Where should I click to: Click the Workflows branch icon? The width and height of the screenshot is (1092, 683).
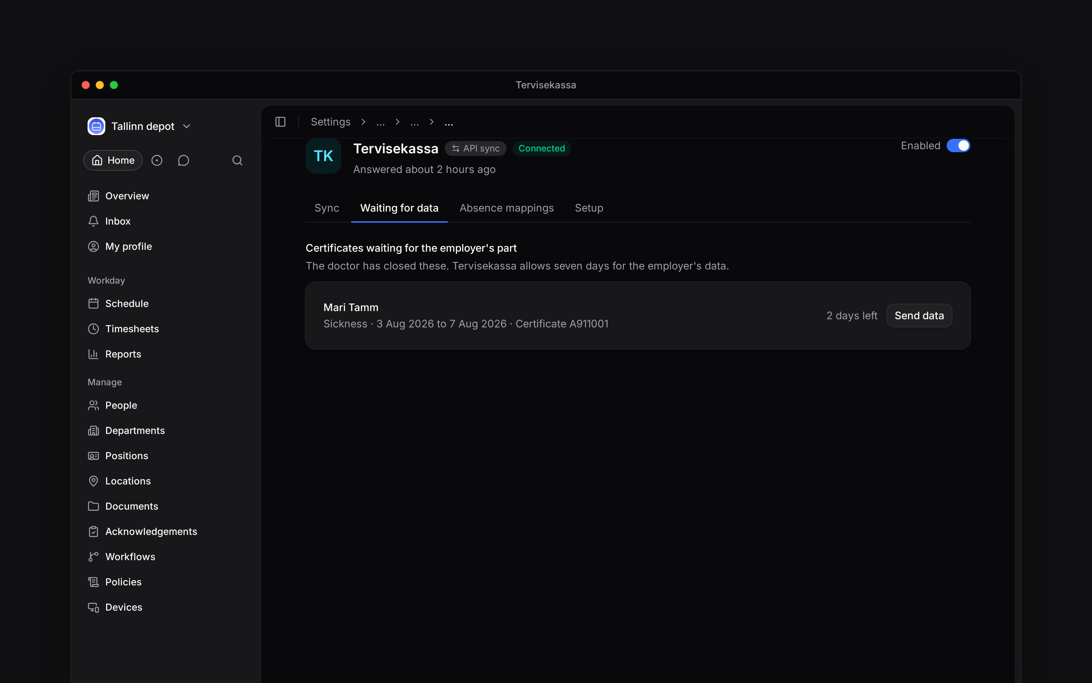(93, 557)
